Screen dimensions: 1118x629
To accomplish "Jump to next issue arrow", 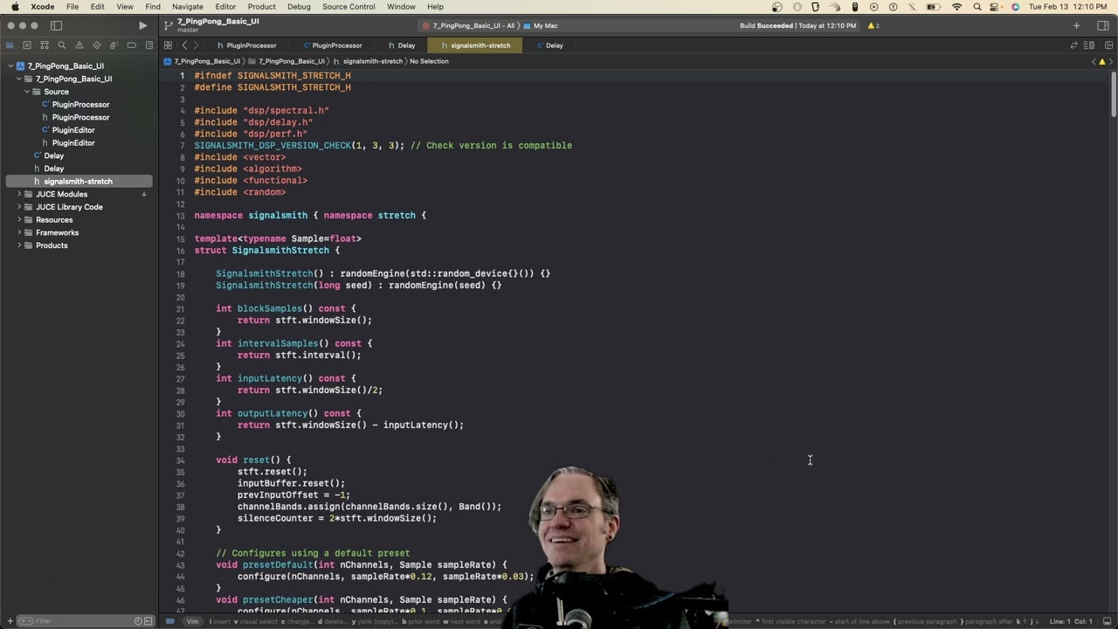I will point(1110,61).
